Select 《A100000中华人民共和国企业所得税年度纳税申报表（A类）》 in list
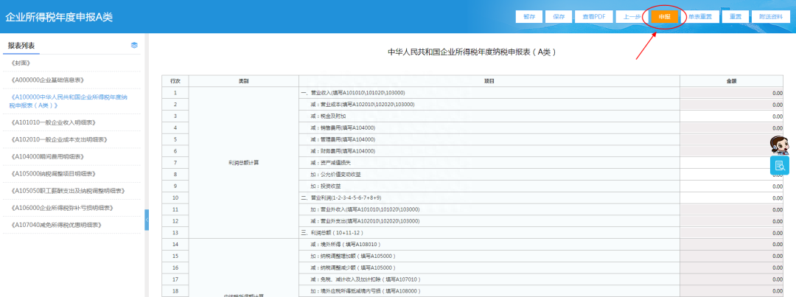The height and width of the screenshot is (297, 796). pos(69,101)
